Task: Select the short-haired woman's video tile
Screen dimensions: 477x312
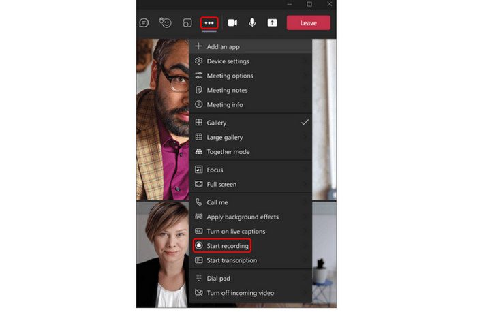Action: click(x=163, y=255)
